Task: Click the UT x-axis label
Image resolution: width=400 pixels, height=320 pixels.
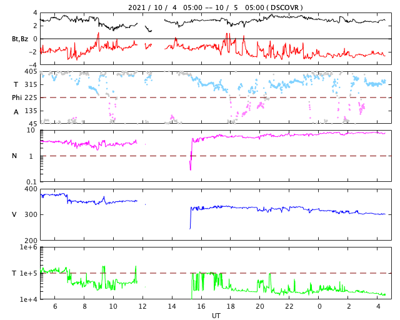Action: (216, 316)
